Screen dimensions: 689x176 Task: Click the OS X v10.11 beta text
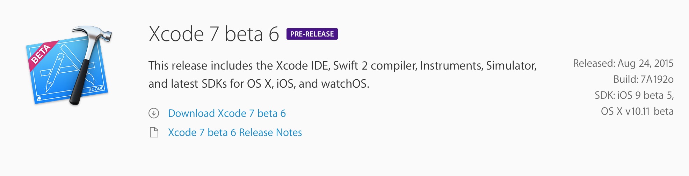[637, 111]
